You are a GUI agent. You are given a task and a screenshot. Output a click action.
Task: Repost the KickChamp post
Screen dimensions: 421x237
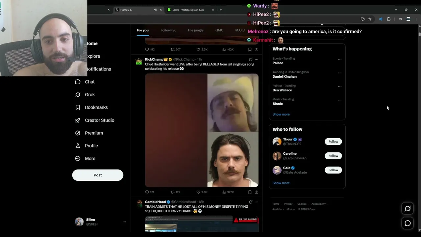pos(175,192)
